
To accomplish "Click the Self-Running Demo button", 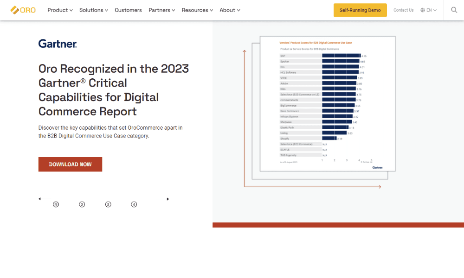I will click(360, 10).
